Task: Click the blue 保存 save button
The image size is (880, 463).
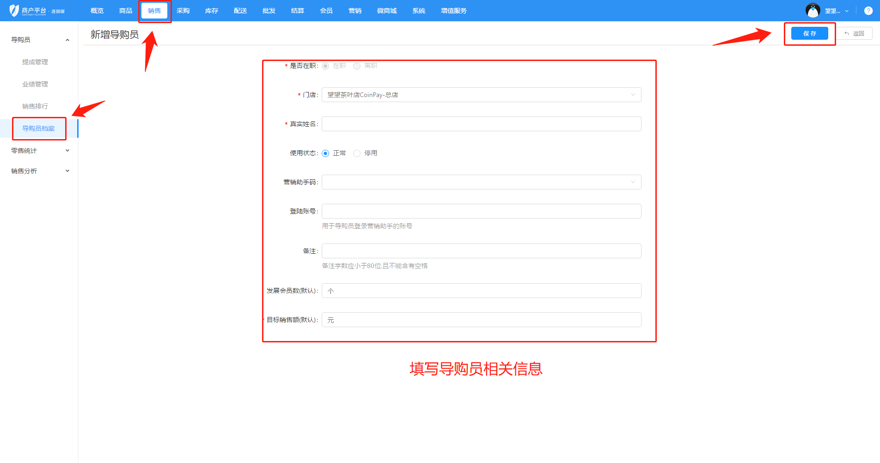Action: (809, 33)
